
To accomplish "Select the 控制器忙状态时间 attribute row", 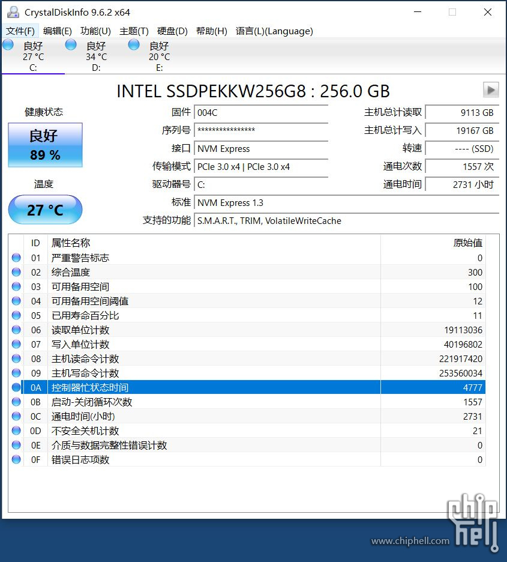I will [x=247, y=387].
